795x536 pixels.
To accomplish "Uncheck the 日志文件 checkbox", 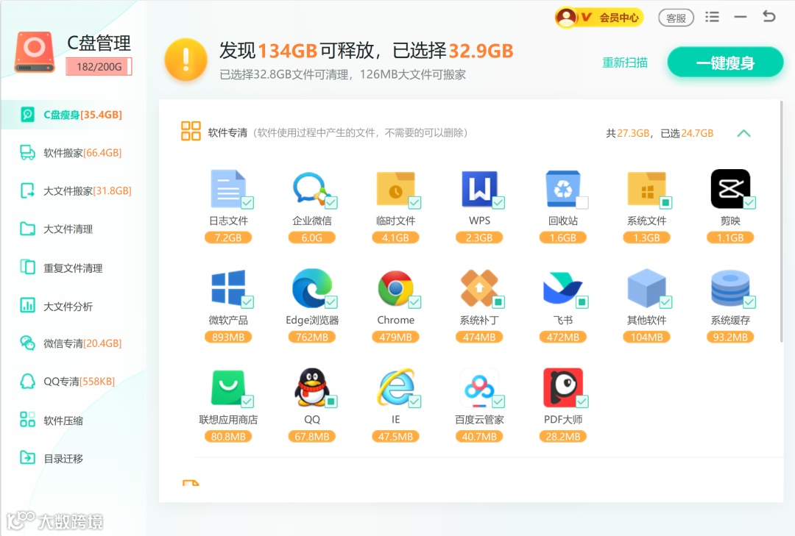I will coord(247,203).
